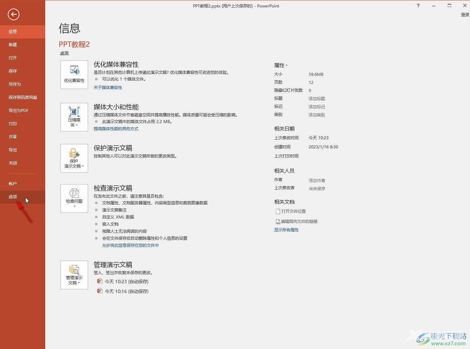Click the file size value 59.6MB
This screenshot has width=470, height=349.
(x=316, y=75)
